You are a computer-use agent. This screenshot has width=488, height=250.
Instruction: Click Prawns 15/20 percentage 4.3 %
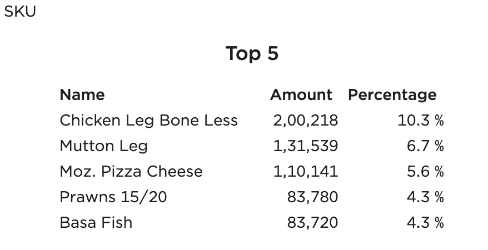coord(425,197)
